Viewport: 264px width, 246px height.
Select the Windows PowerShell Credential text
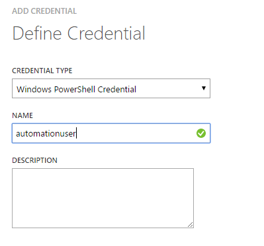pos(76,89)
